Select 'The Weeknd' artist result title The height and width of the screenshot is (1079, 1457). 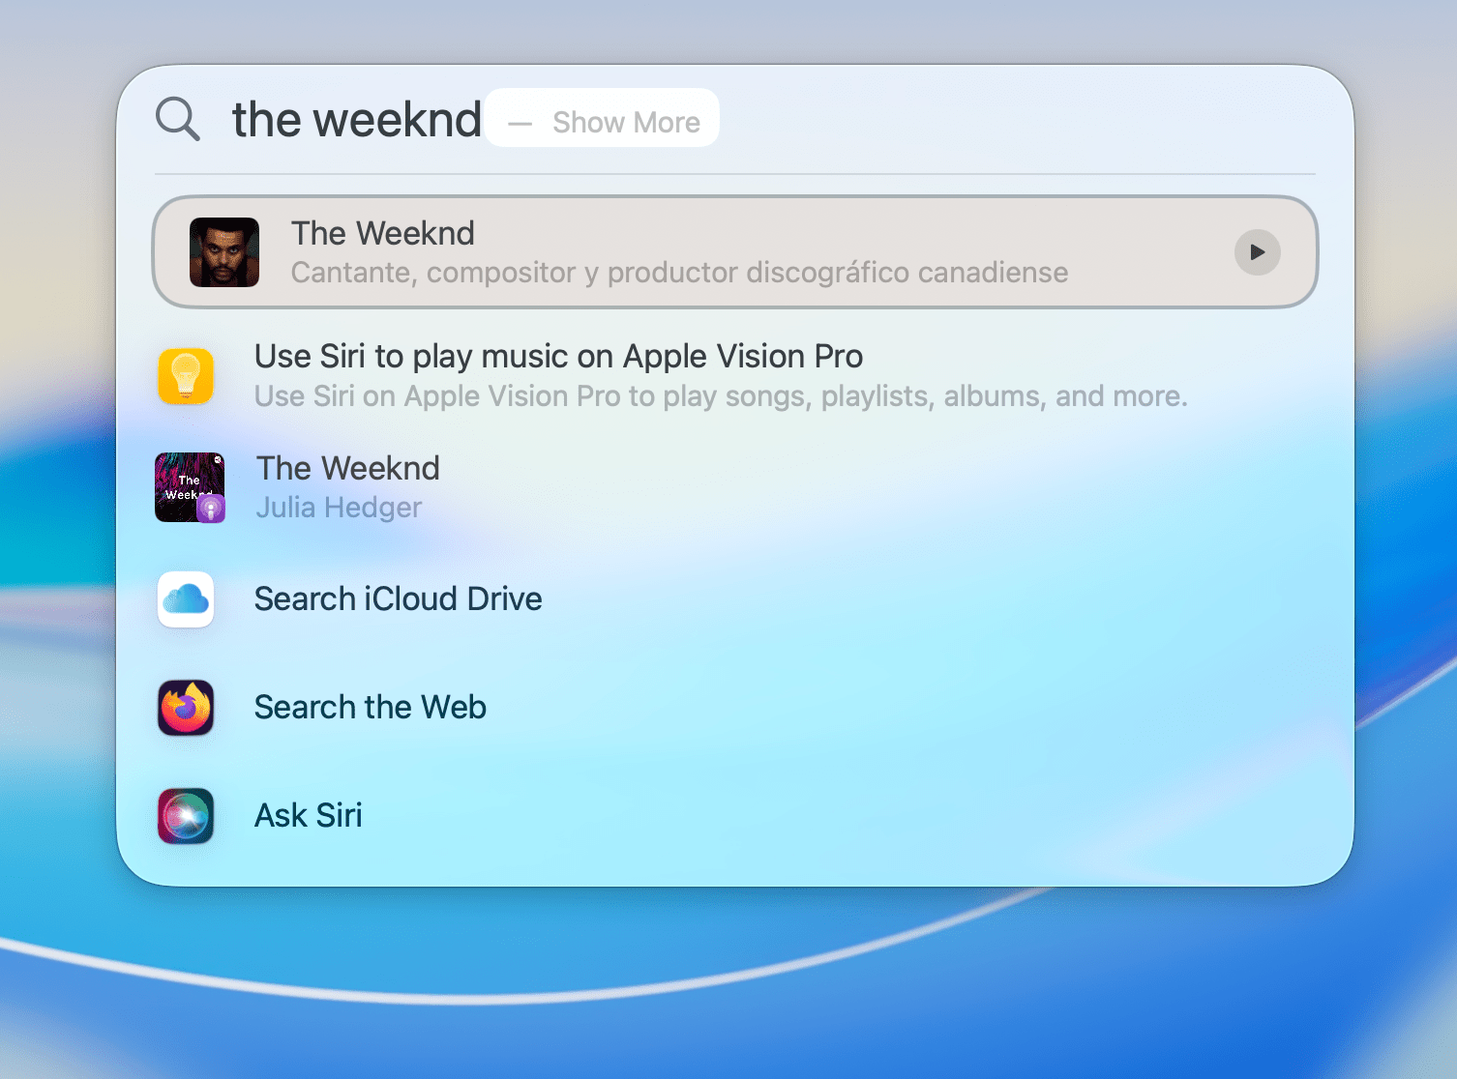coord(383,234)
